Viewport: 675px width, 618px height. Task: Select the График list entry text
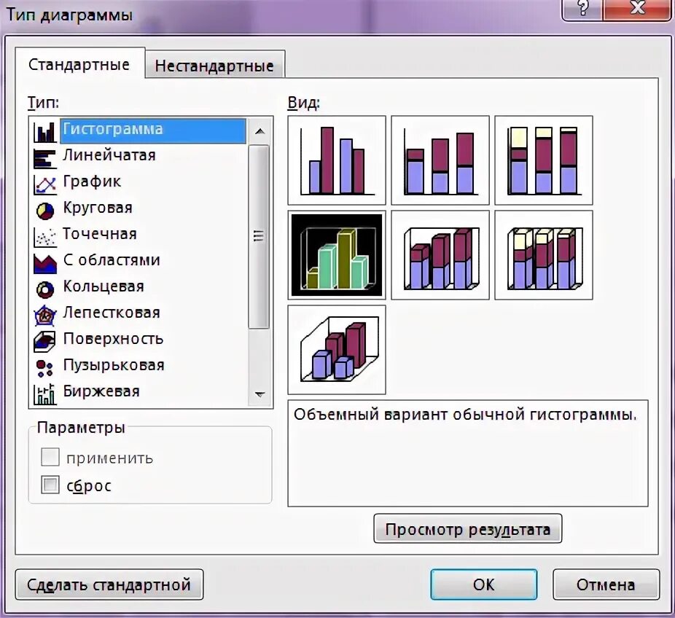[92, 181]
